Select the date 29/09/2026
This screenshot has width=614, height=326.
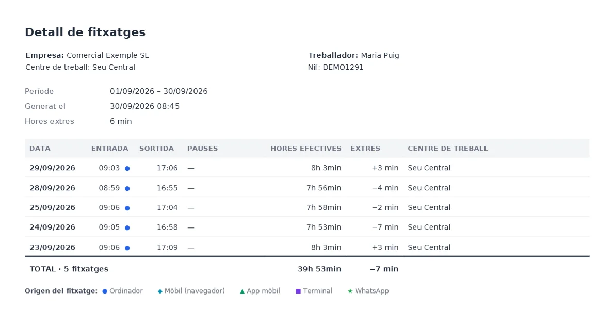coord(53,168)
